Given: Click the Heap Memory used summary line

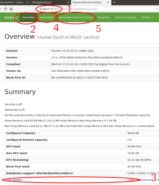Looking at the screenshot, I should pyautogui.click(x=61, y=121).
